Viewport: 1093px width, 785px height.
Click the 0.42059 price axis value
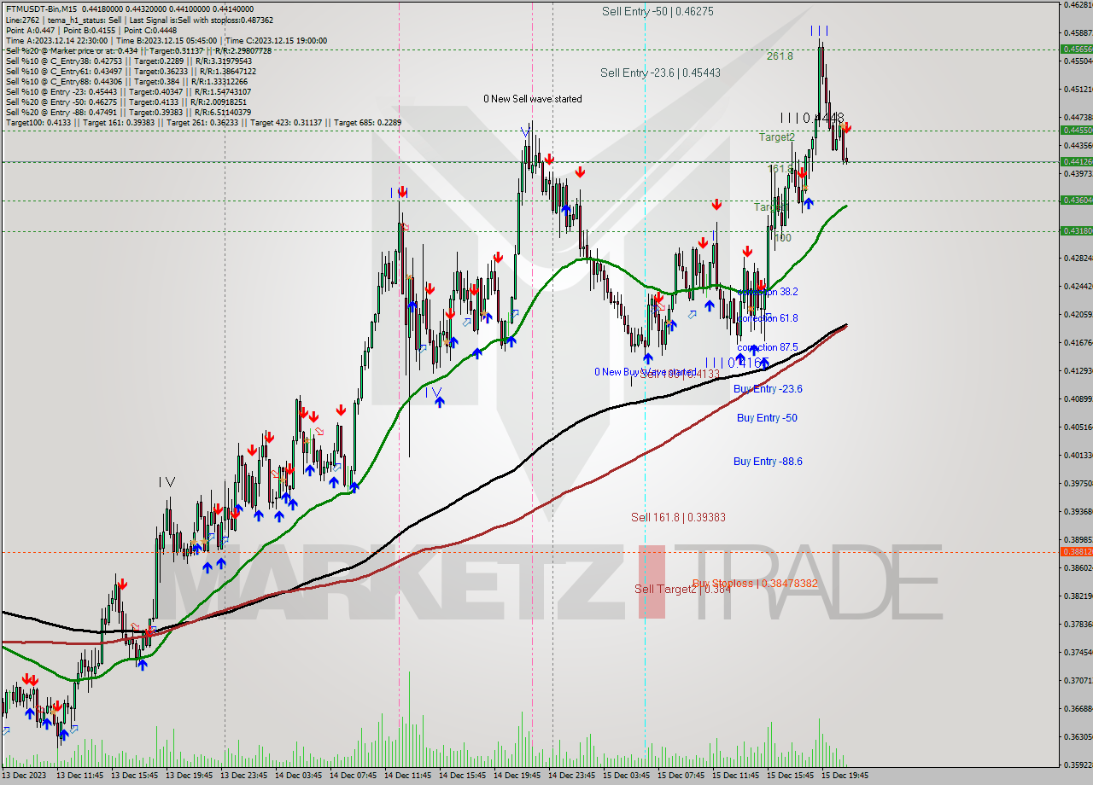(1078, 314)
